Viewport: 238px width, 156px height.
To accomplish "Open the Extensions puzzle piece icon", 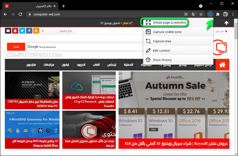I will 218,14.
